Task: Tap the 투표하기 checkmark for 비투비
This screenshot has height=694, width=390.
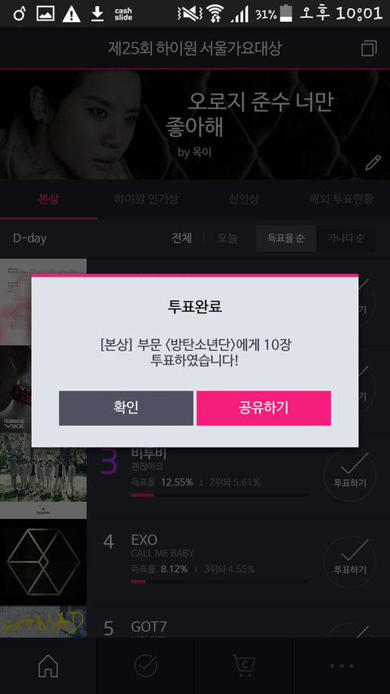Action: [350, 475]
